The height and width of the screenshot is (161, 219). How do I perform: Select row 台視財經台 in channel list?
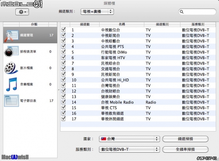tap(138, 91)
